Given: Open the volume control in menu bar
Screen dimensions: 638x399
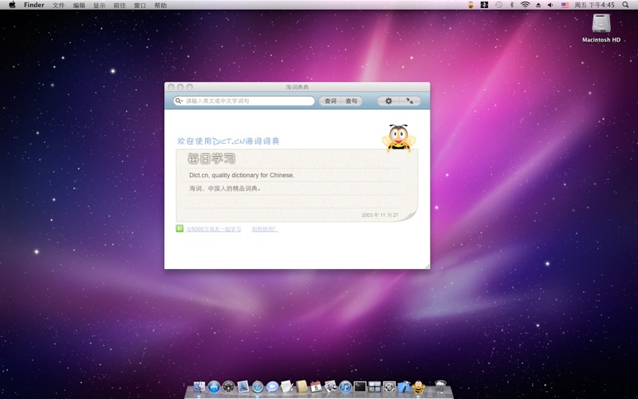Looking at the screenshot, I should [549, 5].
